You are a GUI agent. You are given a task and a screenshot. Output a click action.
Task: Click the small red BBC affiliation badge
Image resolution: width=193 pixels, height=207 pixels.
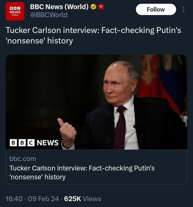click(101, 7)
